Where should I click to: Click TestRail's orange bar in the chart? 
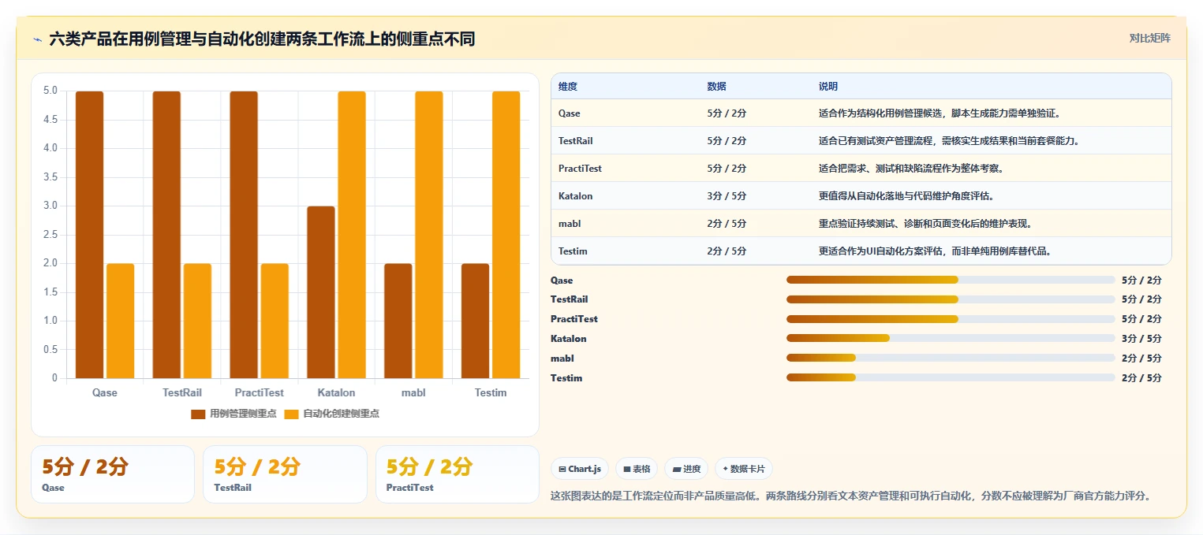tap(197, 321)
